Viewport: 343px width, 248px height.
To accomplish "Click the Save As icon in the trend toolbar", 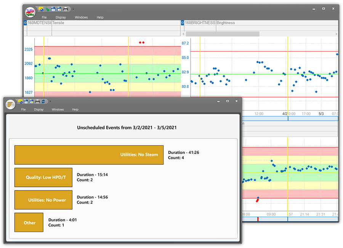I will (x=59, y=9).
